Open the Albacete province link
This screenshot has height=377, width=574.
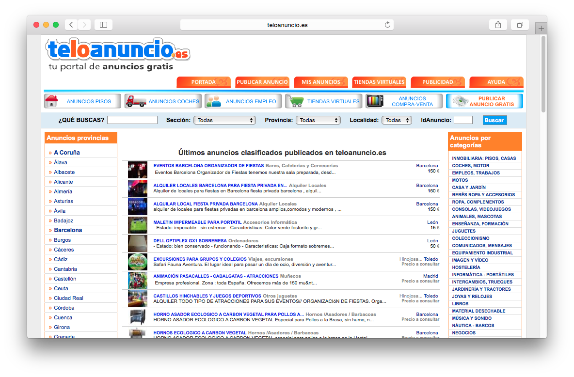point(64,172)
